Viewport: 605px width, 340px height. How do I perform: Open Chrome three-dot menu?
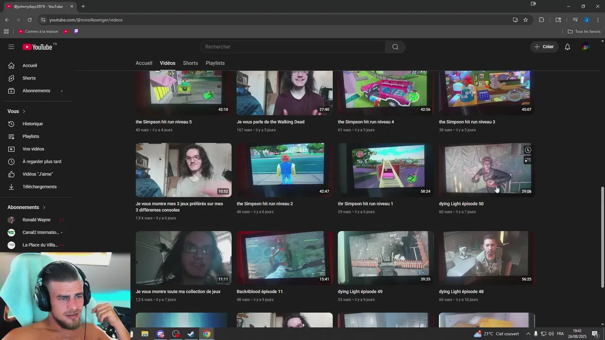[598, 20]
